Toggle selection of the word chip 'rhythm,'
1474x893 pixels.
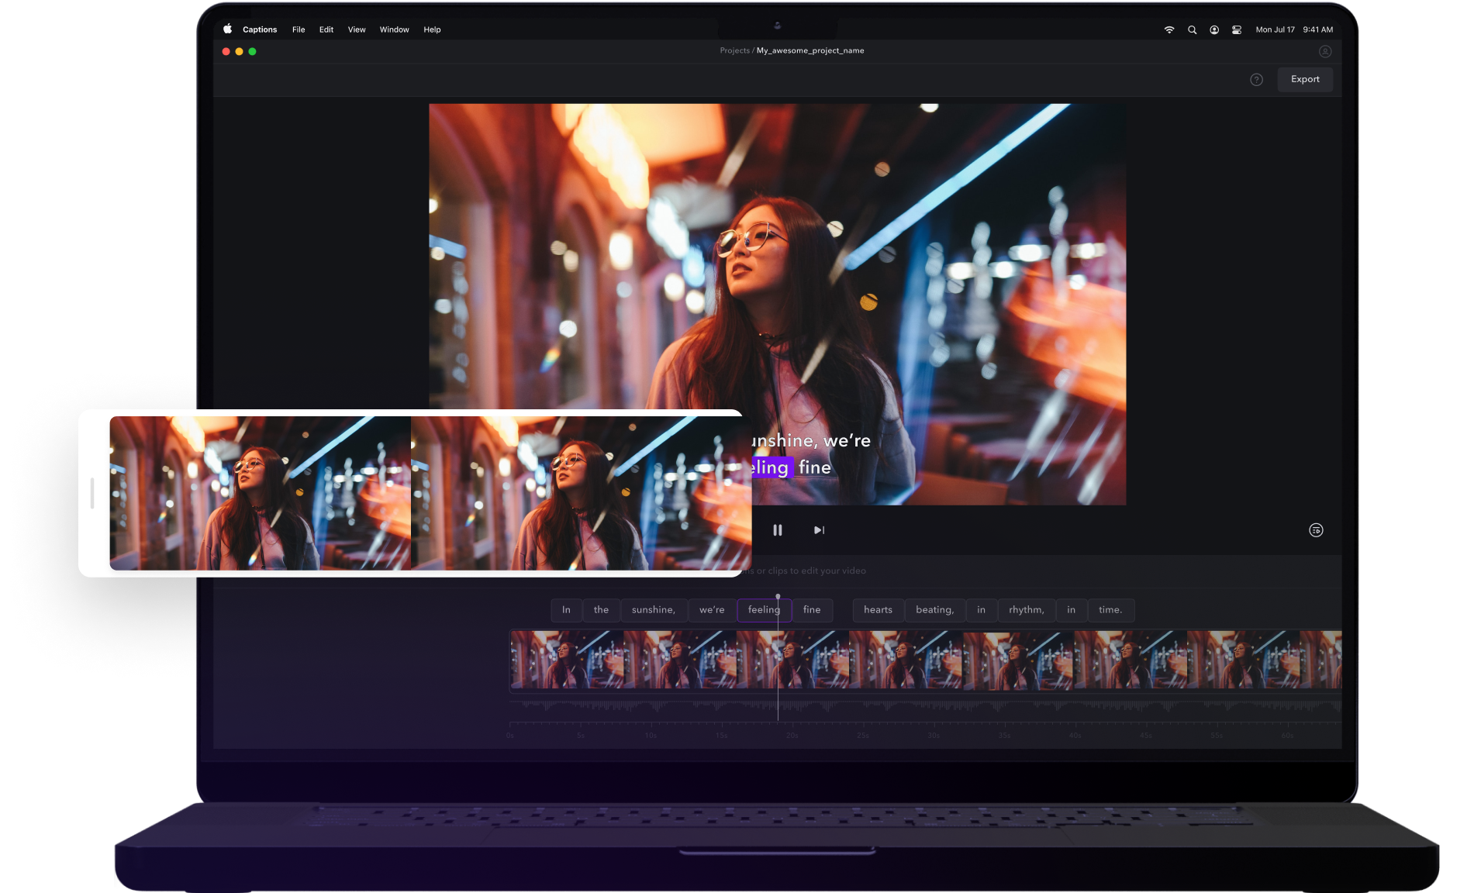point(1026,610)
